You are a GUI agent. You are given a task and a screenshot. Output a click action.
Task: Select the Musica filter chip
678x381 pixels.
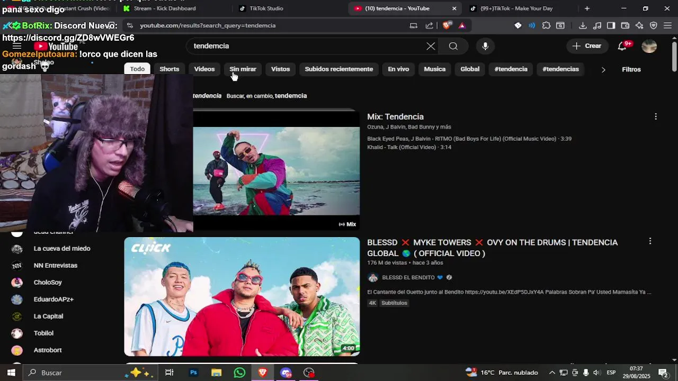[x=435, y=69]
